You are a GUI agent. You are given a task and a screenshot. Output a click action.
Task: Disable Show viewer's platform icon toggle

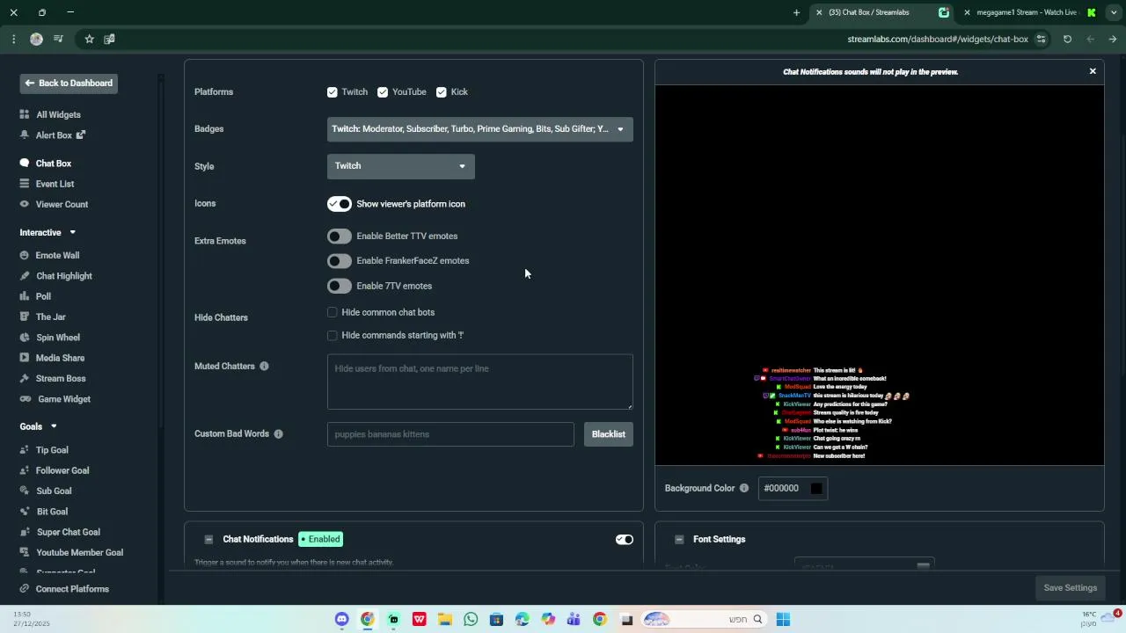coord(340,204)
